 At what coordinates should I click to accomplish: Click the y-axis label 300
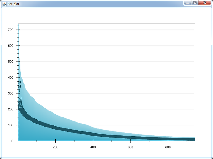click(x=11, y=93)
